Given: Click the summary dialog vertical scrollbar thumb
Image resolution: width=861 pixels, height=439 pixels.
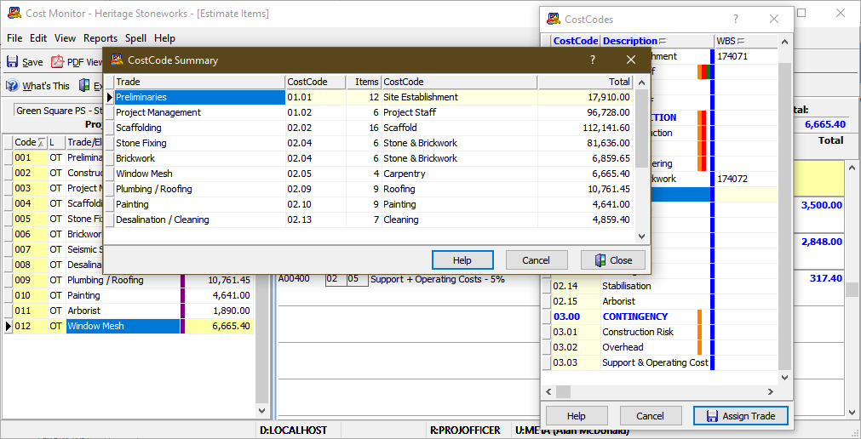Looking at the screenshot, I should pos(640,129).
